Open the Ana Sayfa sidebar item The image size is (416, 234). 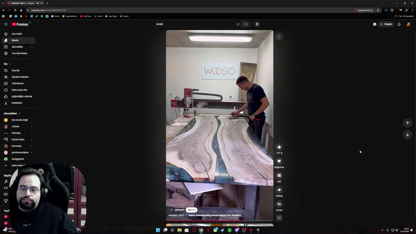(18, 34)
